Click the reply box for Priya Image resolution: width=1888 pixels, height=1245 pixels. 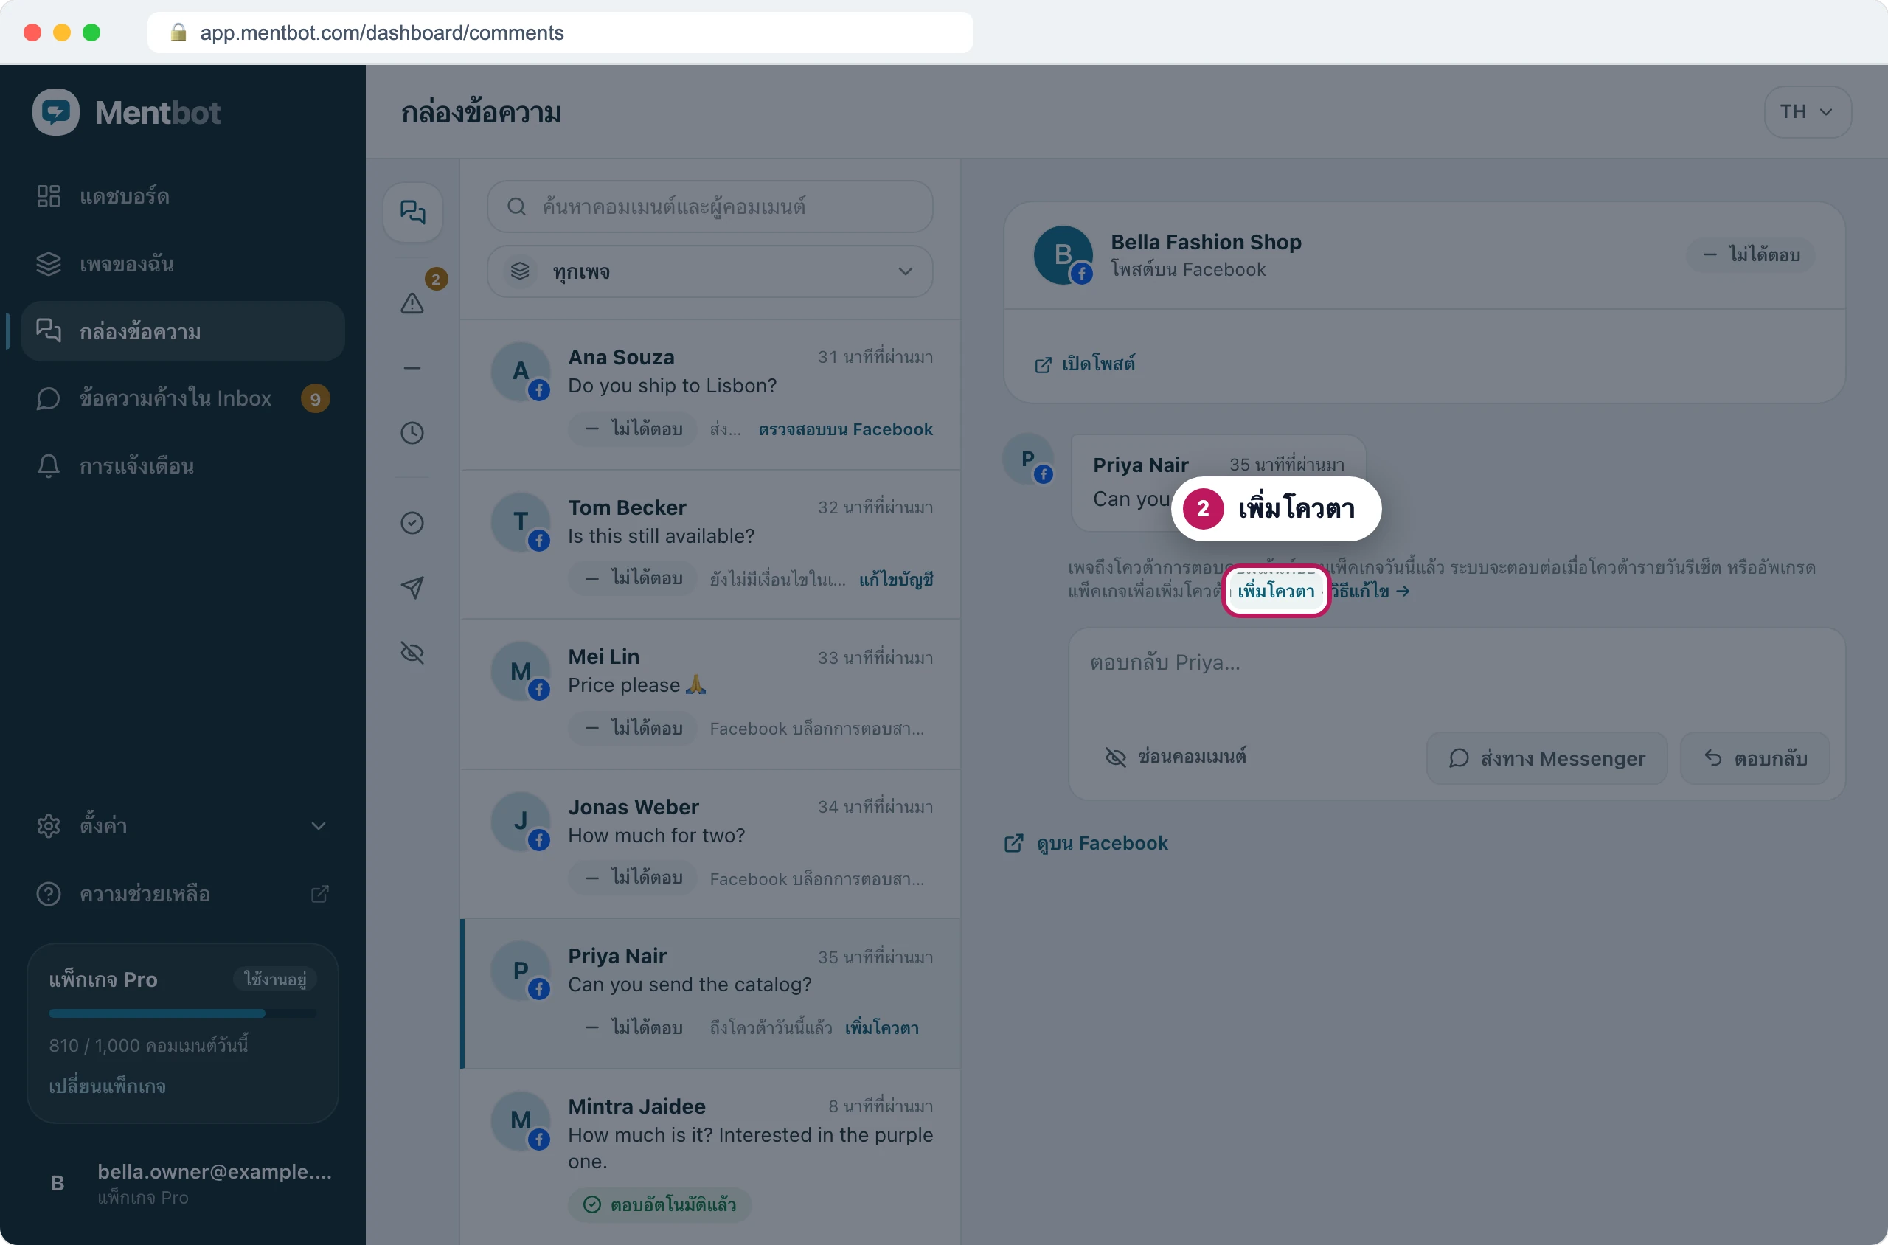click(1456, 675)
